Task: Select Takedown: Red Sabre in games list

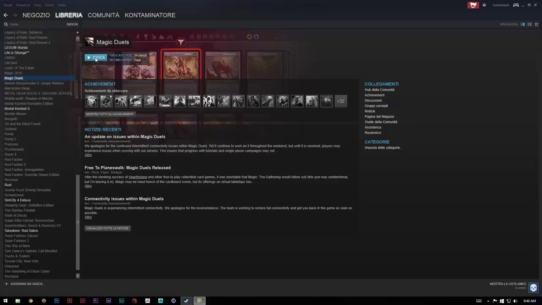Action: pos(21,231)
